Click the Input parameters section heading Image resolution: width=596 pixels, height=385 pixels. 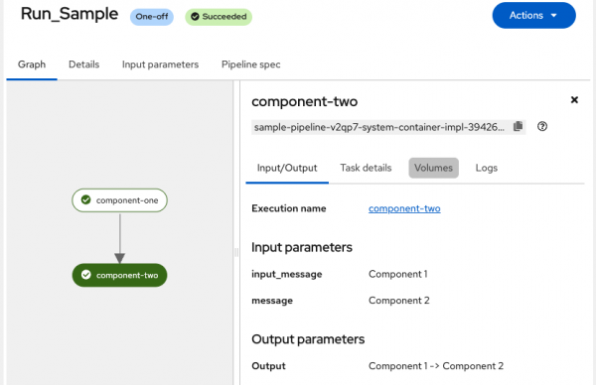click(302, 247)
